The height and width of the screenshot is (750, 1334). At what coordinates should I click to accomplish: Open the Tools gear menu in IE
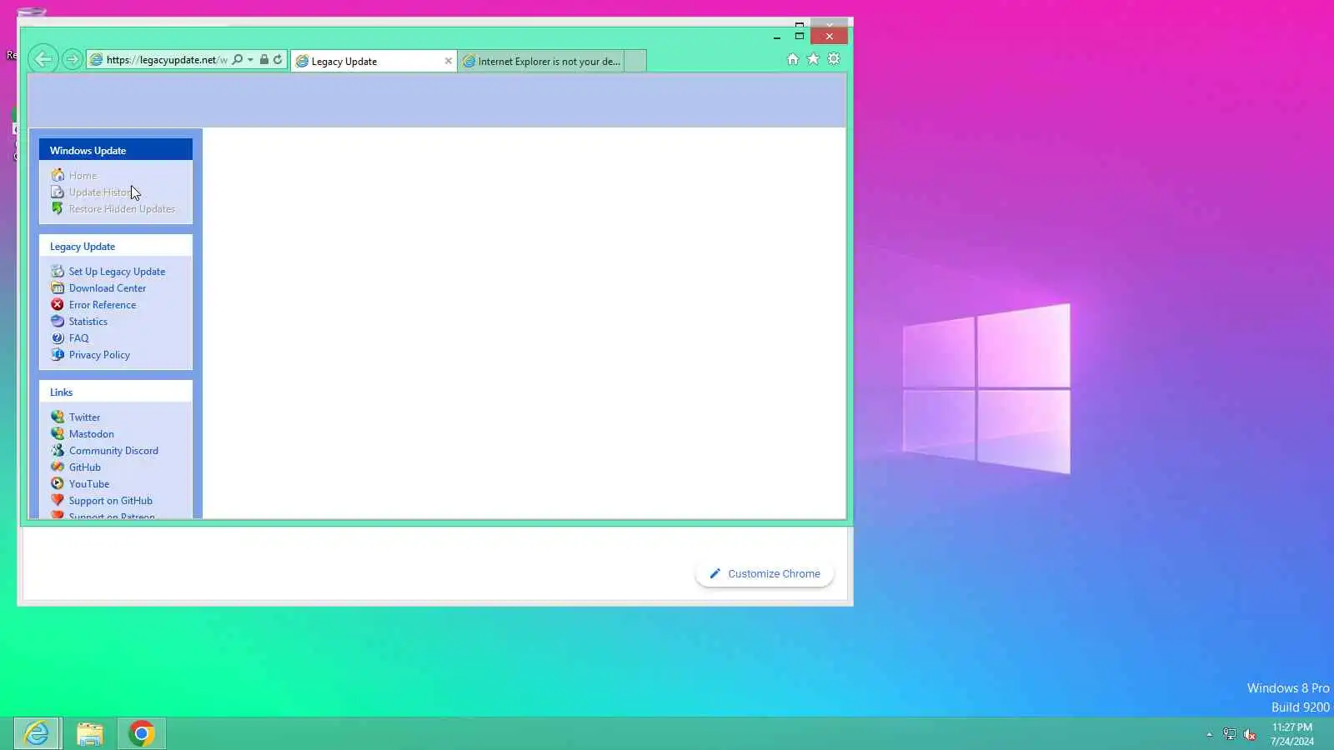834,59
